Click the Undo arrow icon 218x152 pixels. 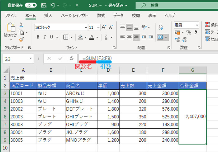tap(53, 6)
